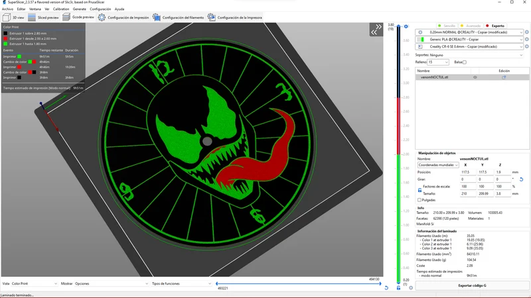Collapse the sidebar with the double-arrow icon
The image size is (531, 298).
(376, 29)
